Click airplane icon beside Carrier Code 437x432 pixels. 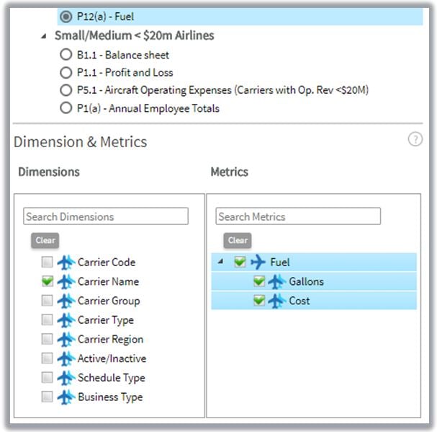tap(66, 263)
